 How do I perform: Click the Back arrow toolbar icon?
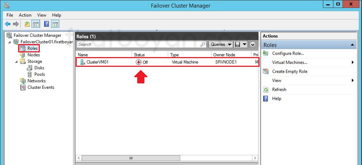pyautogui.click(x=8, y=24)
